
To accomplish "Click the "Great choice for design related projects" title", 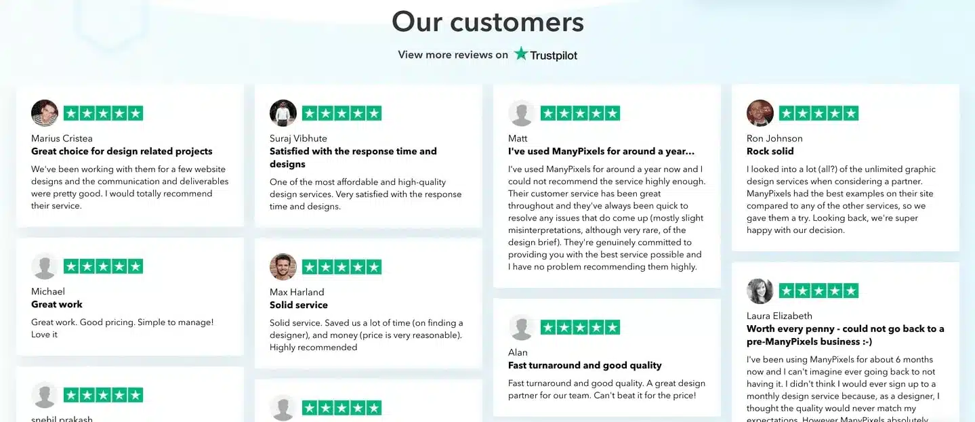I will [122, 151].
